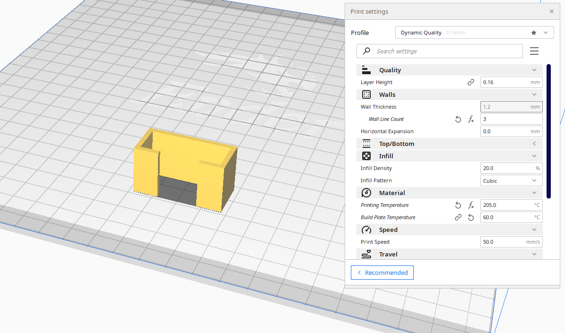Click the Wall Thickness label

[x=378, y=107]
